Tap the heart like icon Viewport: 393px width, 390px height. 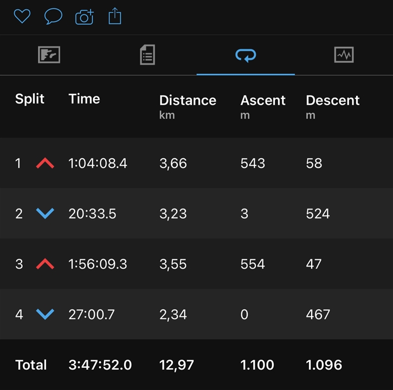coord(22,16)
